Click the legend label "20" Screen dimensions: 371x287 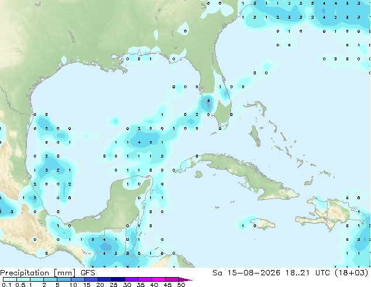coord(100,285)
